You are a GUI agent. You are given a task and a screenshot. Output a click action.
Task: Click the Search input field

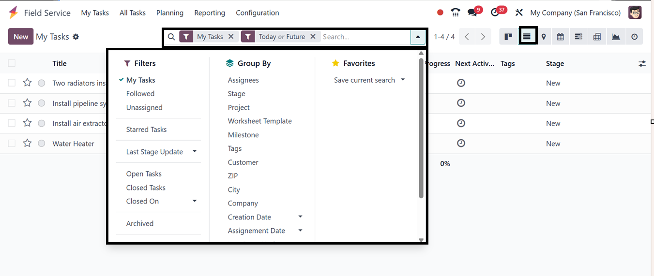tap(365, 37)
